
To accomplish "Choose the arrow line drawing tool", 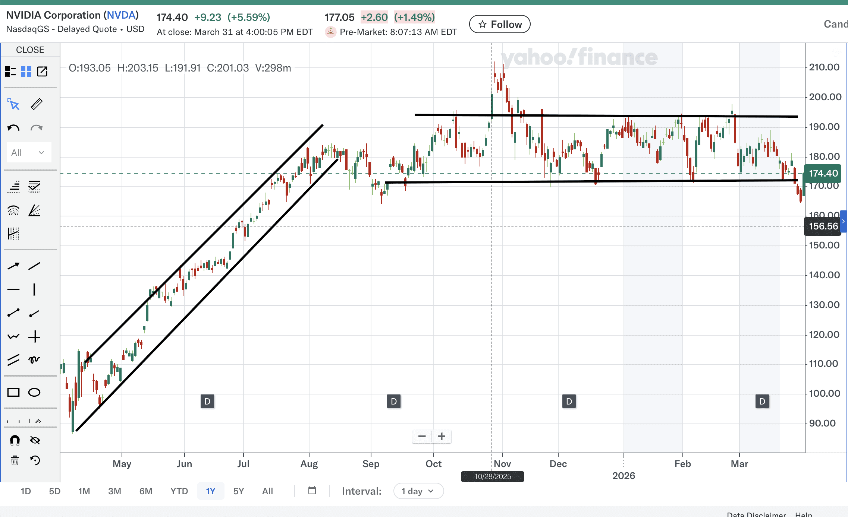I will tap(13, 266).
